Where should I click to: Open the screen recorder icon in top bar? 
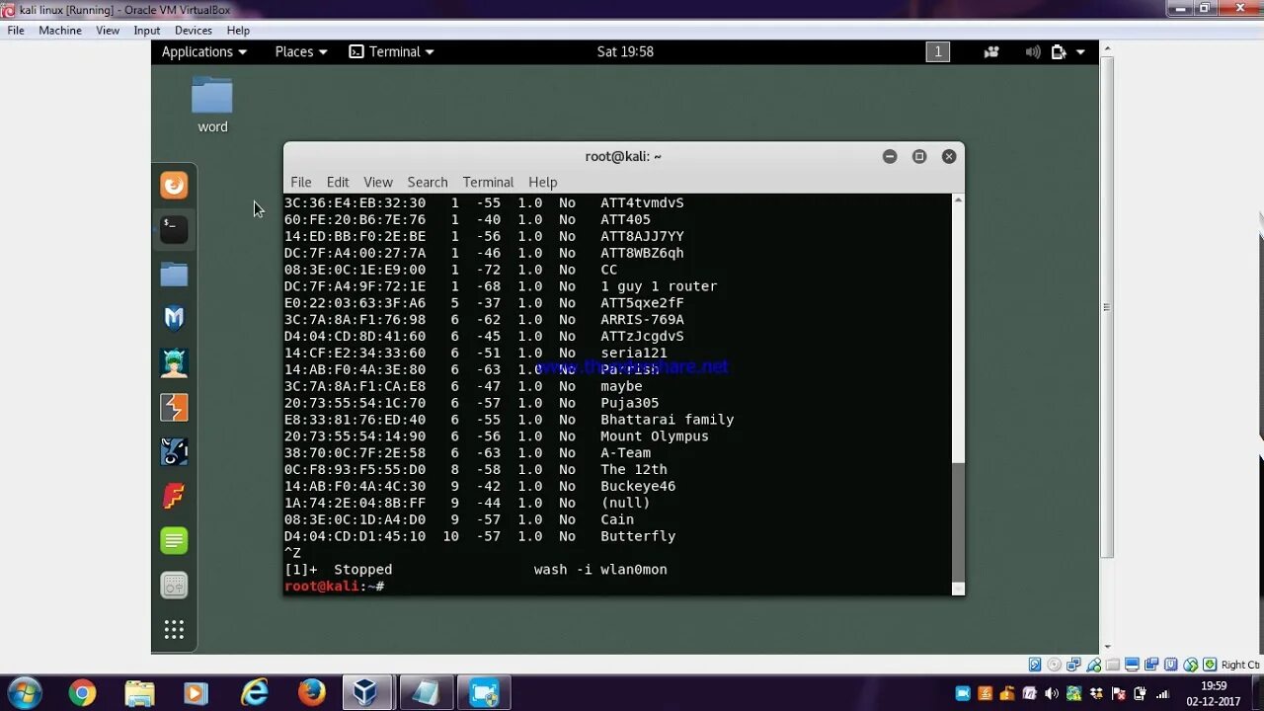point(991,52)
